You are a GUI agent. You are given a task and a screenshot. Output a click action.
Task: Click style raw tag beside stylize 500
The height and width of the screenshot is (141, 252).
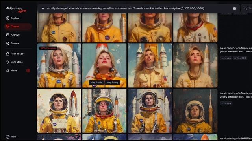point(226,58)
